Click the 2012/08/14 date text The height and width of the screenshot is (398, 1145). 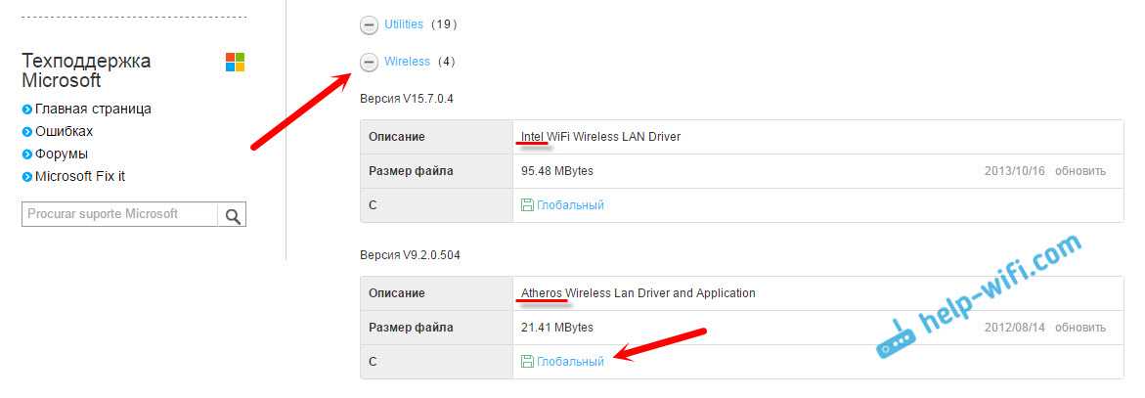pyautogui.click(x=1015, y=328)
